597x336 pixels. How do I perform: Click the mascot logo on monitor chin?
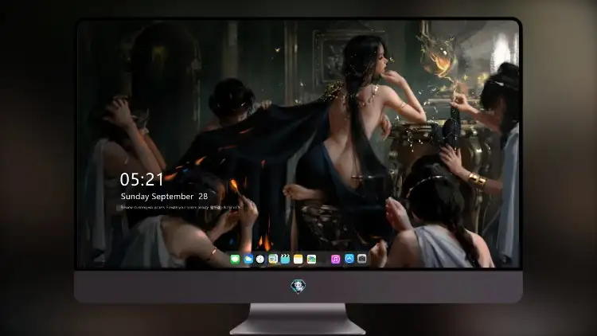coord(298,287)
